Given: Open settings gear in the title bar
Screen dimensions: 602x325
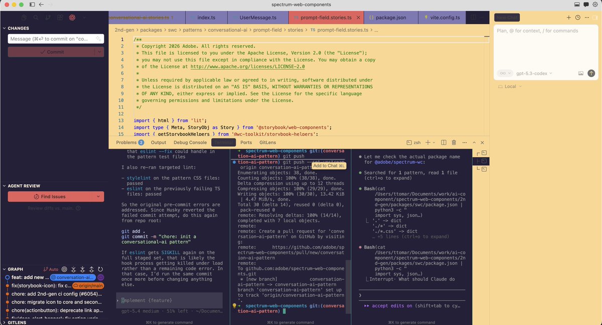Looking at the screenshot, I should coord(595,5).
